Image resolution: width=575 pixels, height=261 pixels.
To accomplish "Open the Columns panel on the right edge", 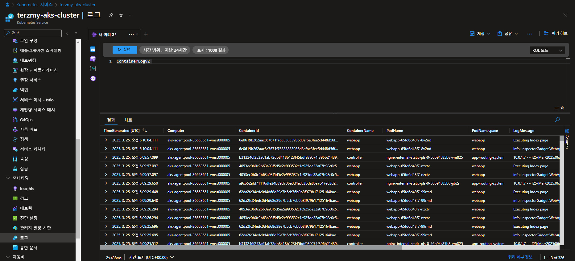I will (x=567, y=139).
